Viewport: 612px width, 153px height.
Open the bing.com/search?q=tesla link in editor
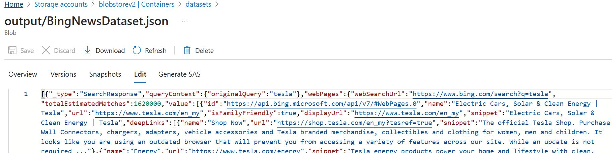[x=481, y=94]
